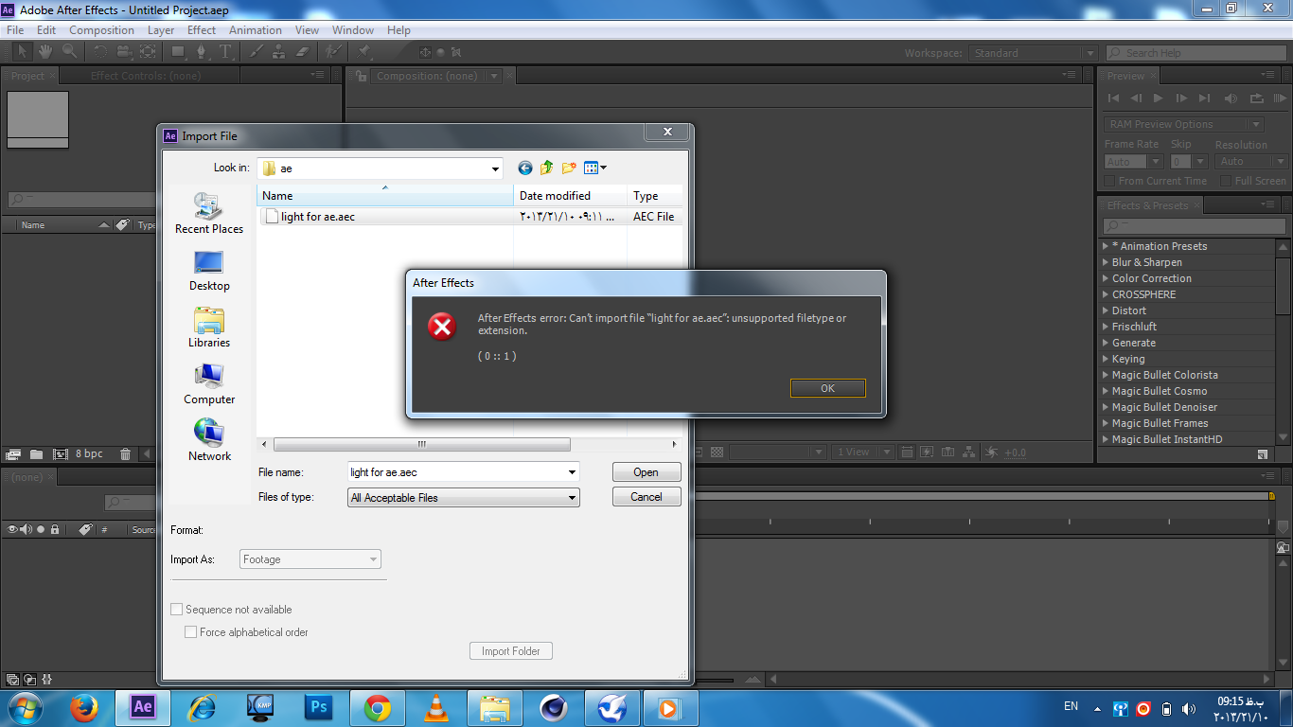Select the Puppet Pin tool

point(364,52)
